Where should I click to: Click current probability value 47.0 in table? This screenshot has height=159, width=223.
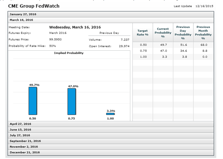tap(163, 51)
